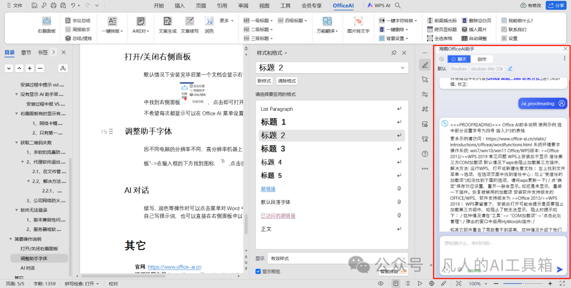
Task: Switch to 聊天 mode
Action: 459,59
